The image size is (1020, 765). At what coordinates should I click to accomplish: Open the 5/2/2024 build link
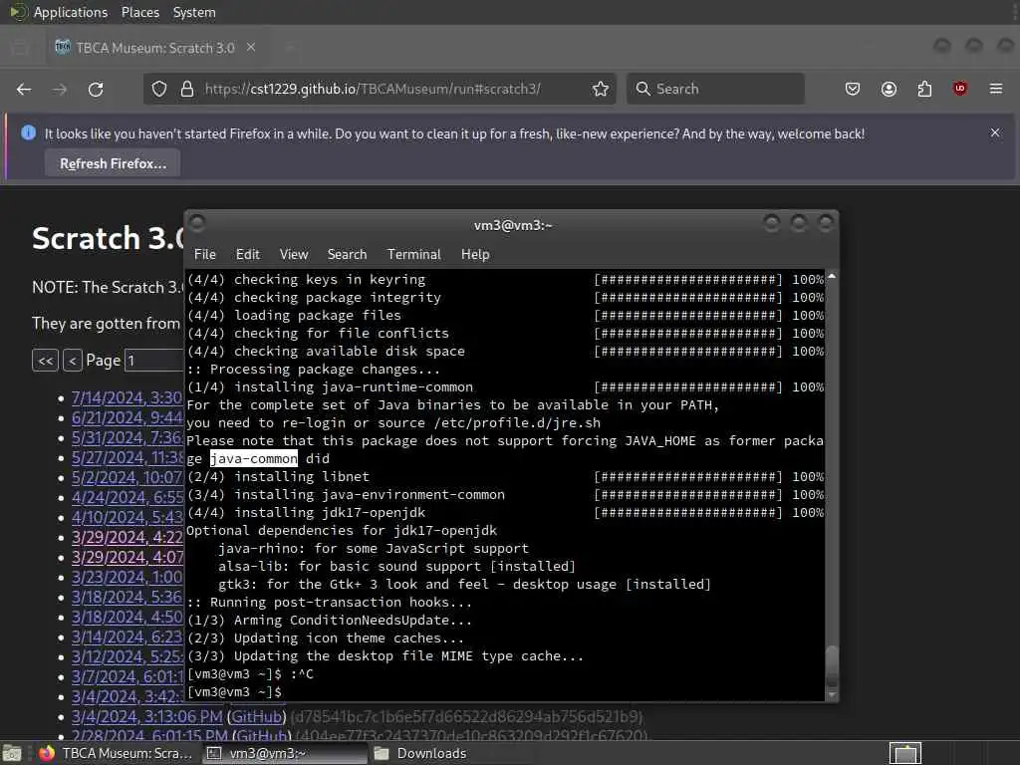127,477
